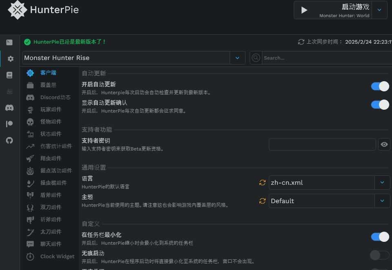
Task: Select the 怪物组件 skull icon
Action: [30, 122]
